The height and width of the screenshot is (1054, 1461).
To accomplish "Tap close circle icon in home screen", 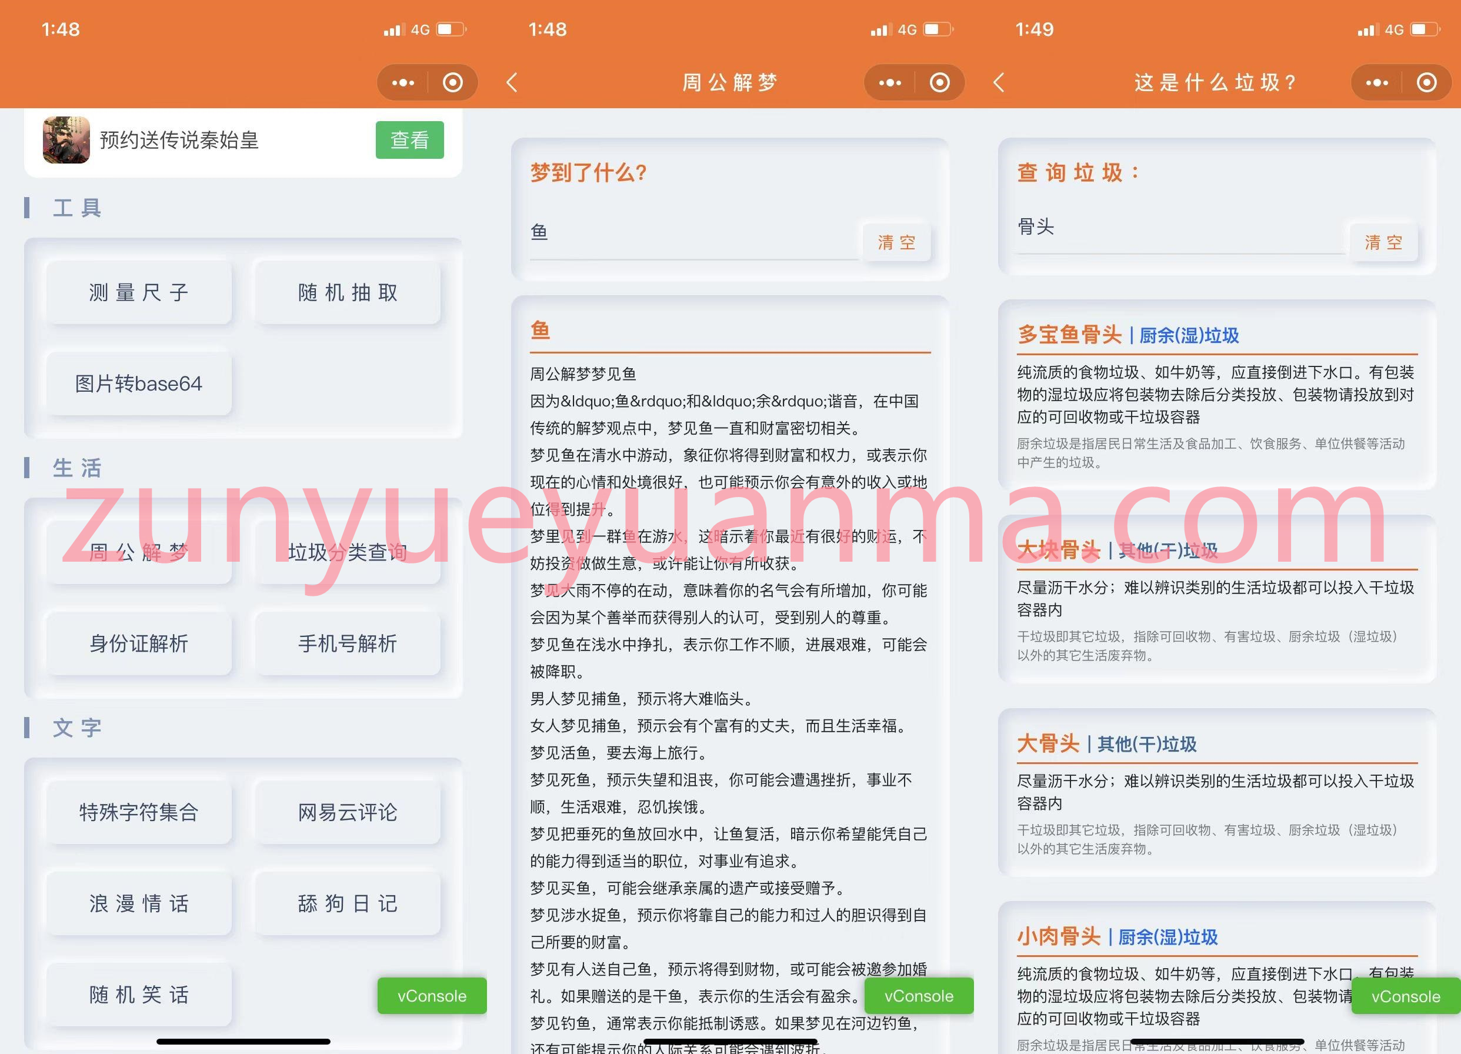I will pyautogui.click(x=453, y=82).
